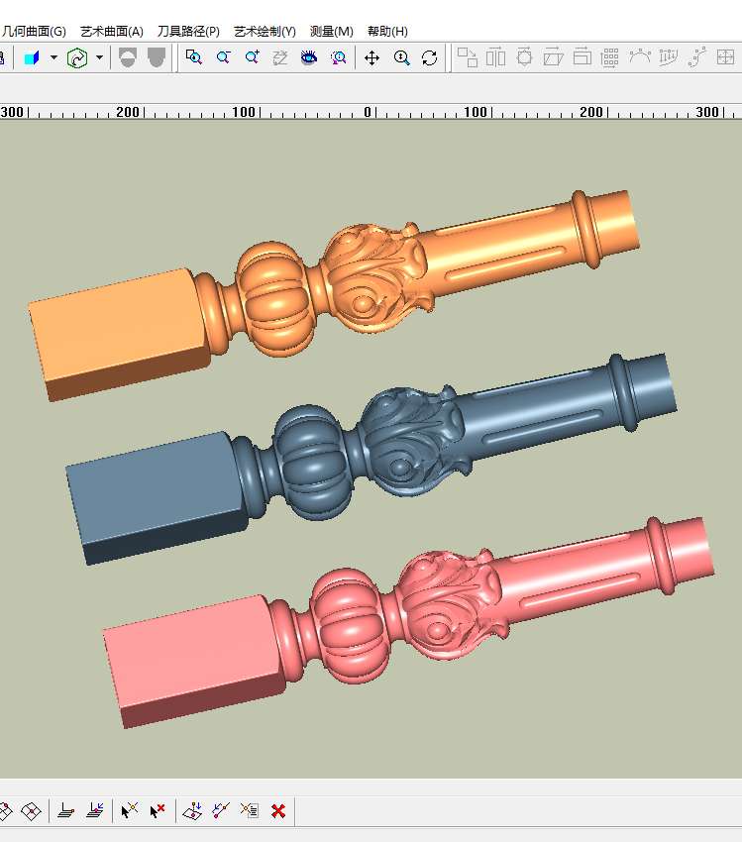Click the grayed grid array icon
This screenshot has width=742, height=842.
[610, 57]
